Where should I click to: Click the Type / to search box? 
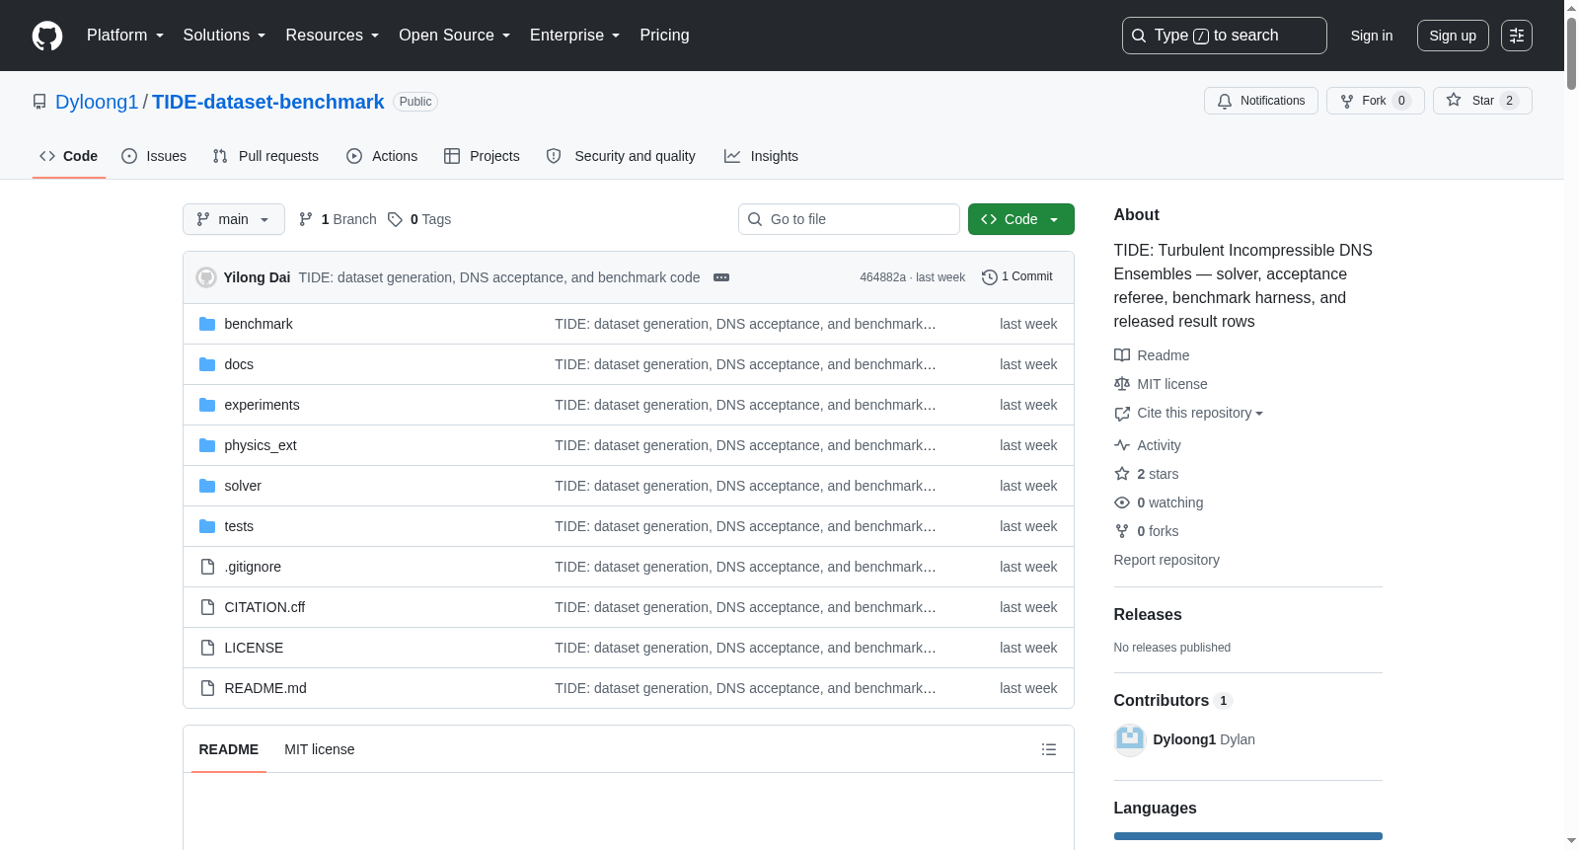pyautogui.click(x=1225, y=36)
